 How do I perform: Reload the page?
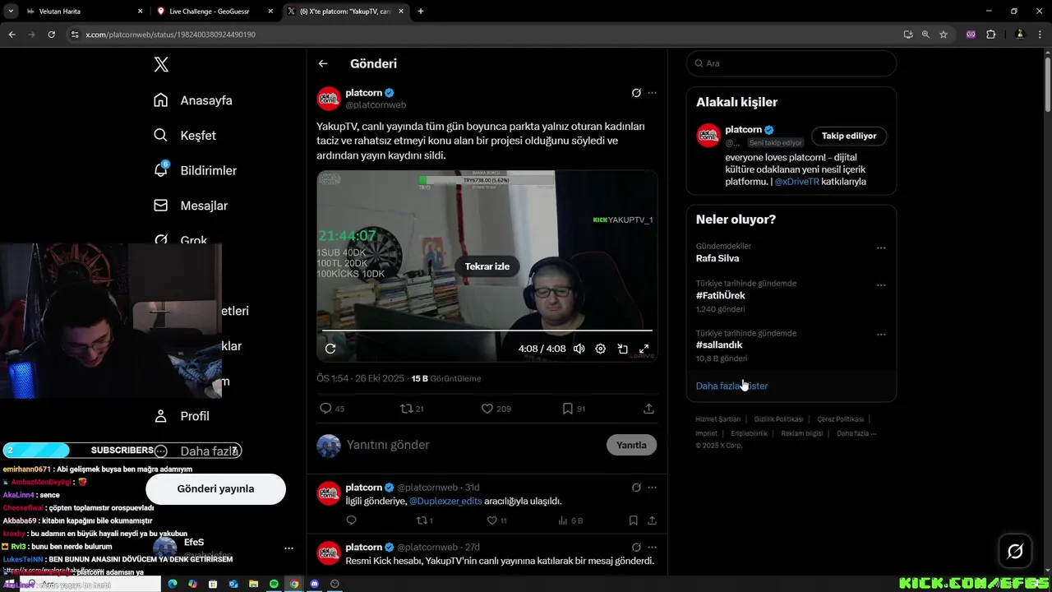51,35
